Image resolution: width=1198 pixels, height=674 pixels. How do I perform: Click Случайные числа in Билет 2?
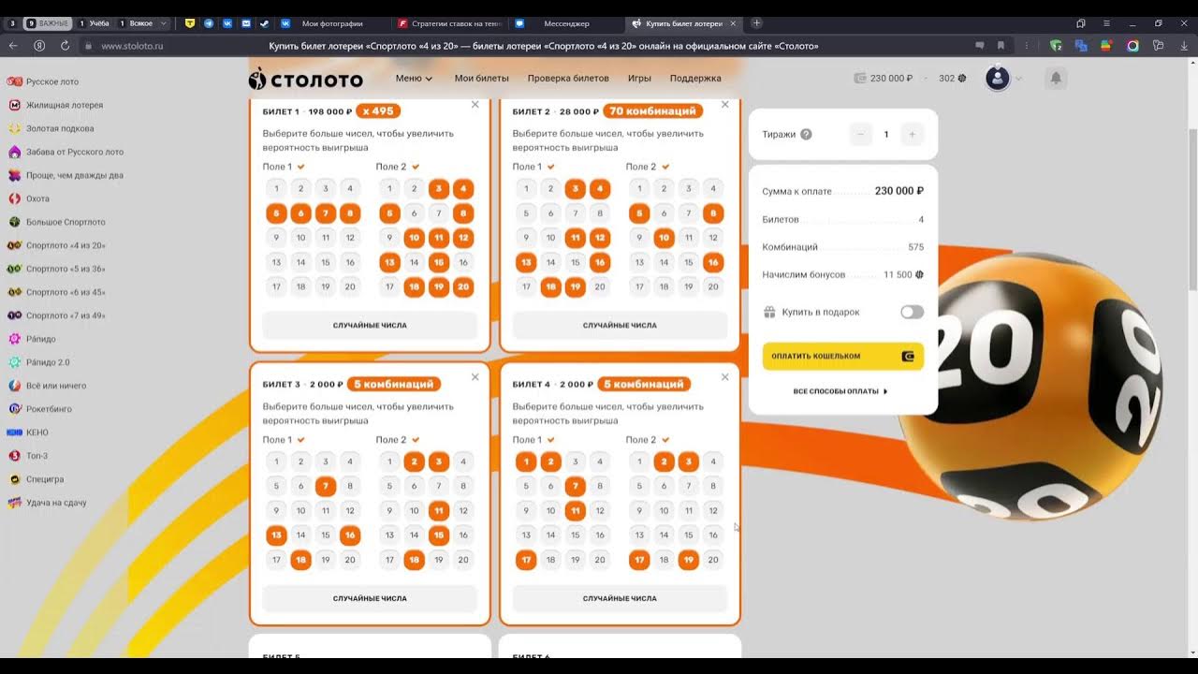click(x=620, y=325)
